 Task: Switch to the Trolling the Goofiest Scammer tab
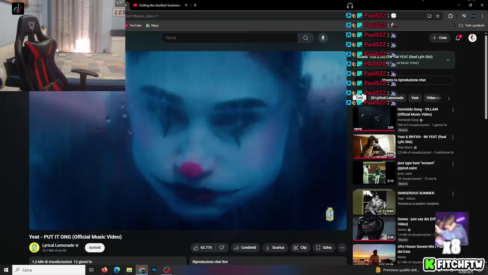pyautogui.click(x=160, y=5)
